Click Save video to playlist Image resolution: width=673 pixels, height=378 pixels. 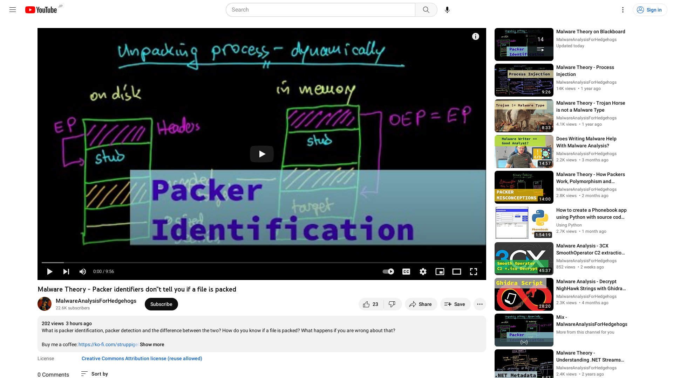click(455, 304)
